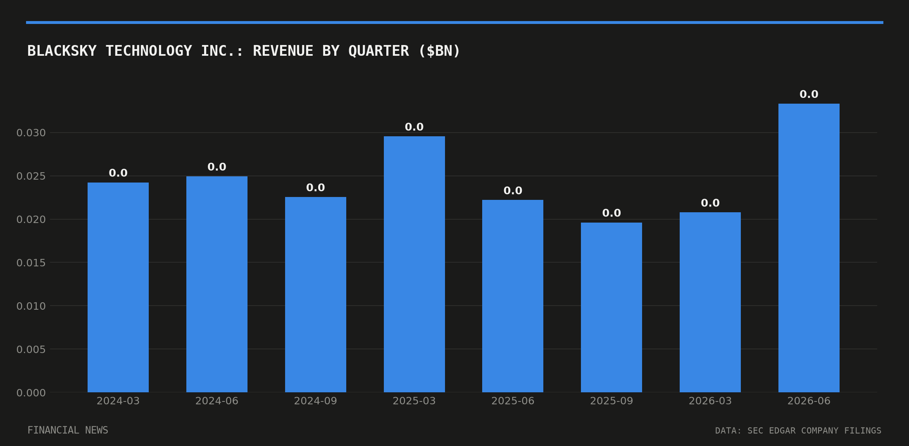Click the 0.005 y-axis tick label
The width and height of the screenshot is (909, 446).
click(31, 349)
